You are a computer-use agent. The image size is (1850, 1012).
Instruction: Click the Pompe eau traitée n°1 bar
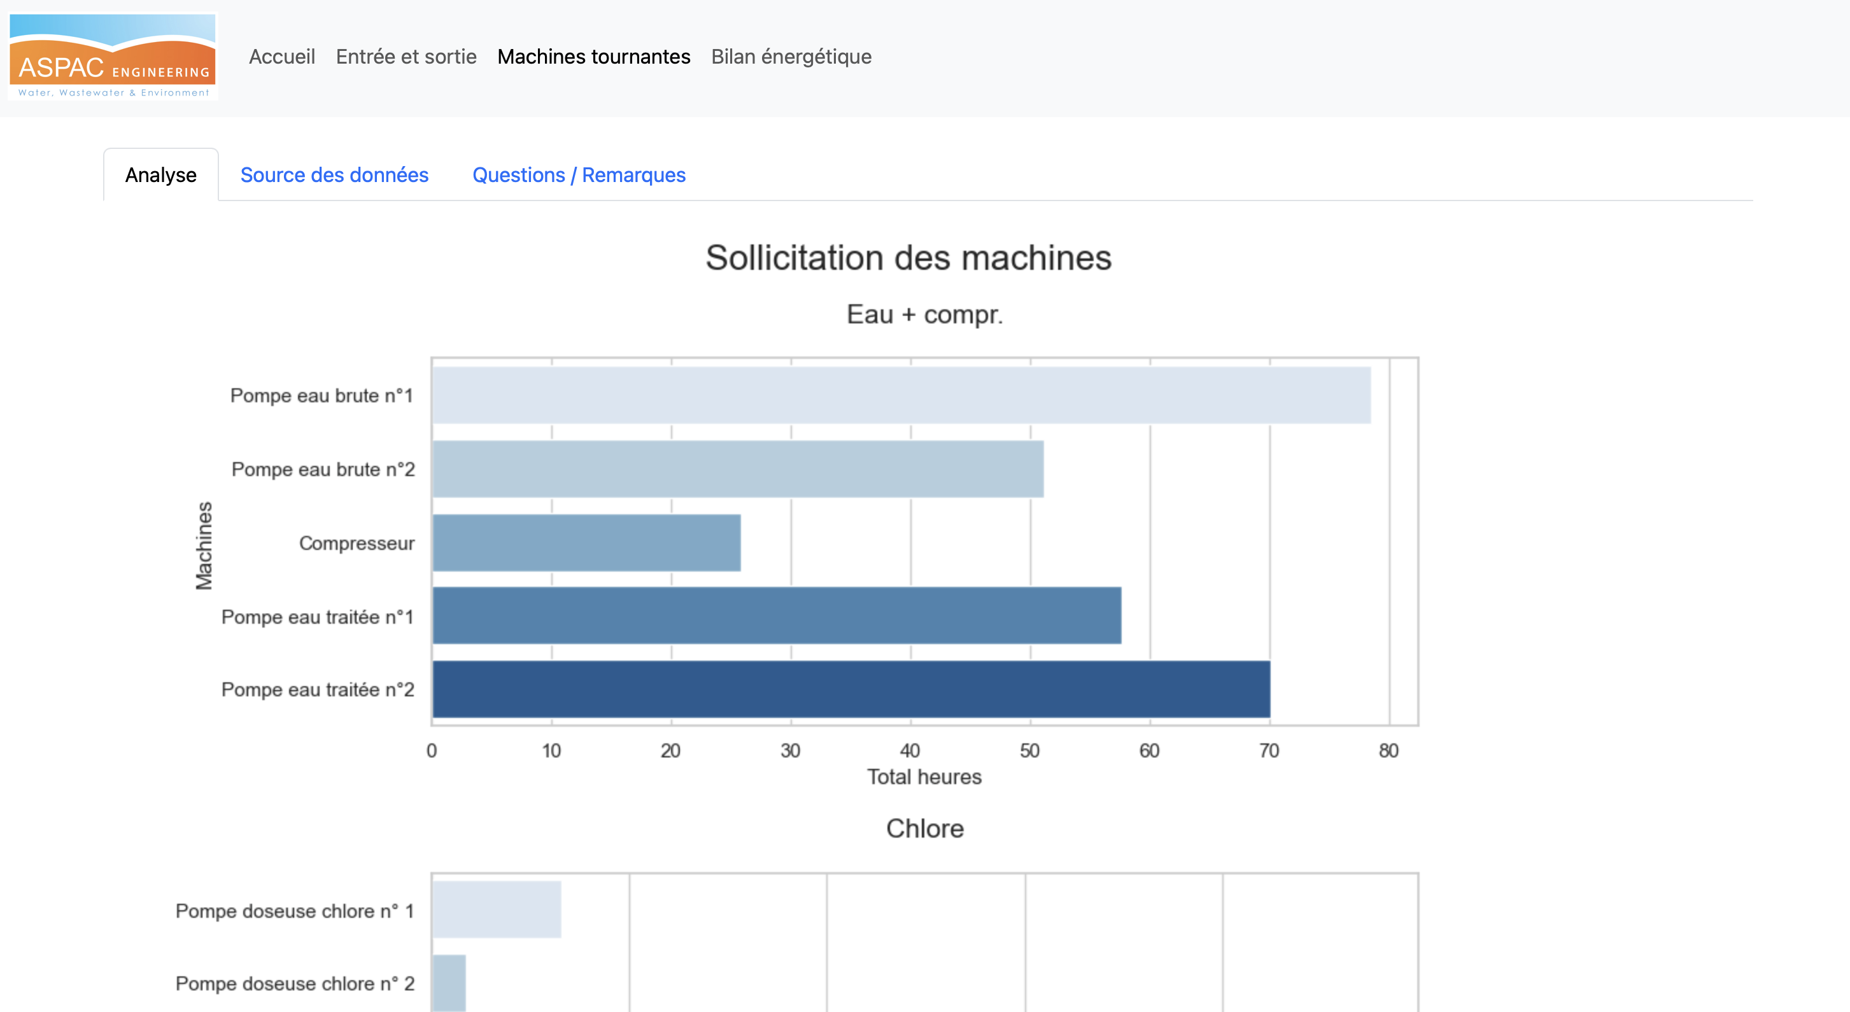(x=776, y=615)
